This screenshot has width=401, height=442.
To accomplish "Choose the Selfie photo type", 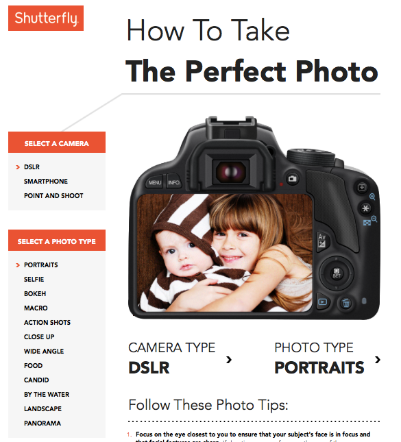I will 34,280.
